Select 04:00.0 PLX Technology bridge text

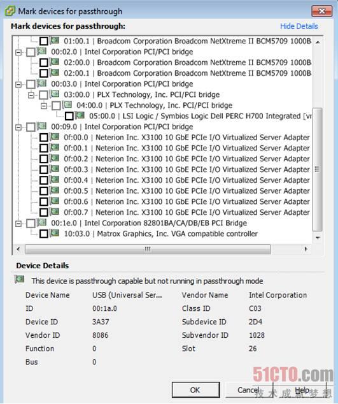154,105
